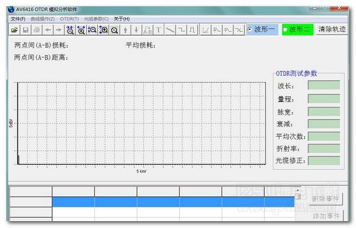The height and width of the screenshot is (228, 356).
Task: Open the OTDR(T) menu
Action: click(x=69, y=19)
